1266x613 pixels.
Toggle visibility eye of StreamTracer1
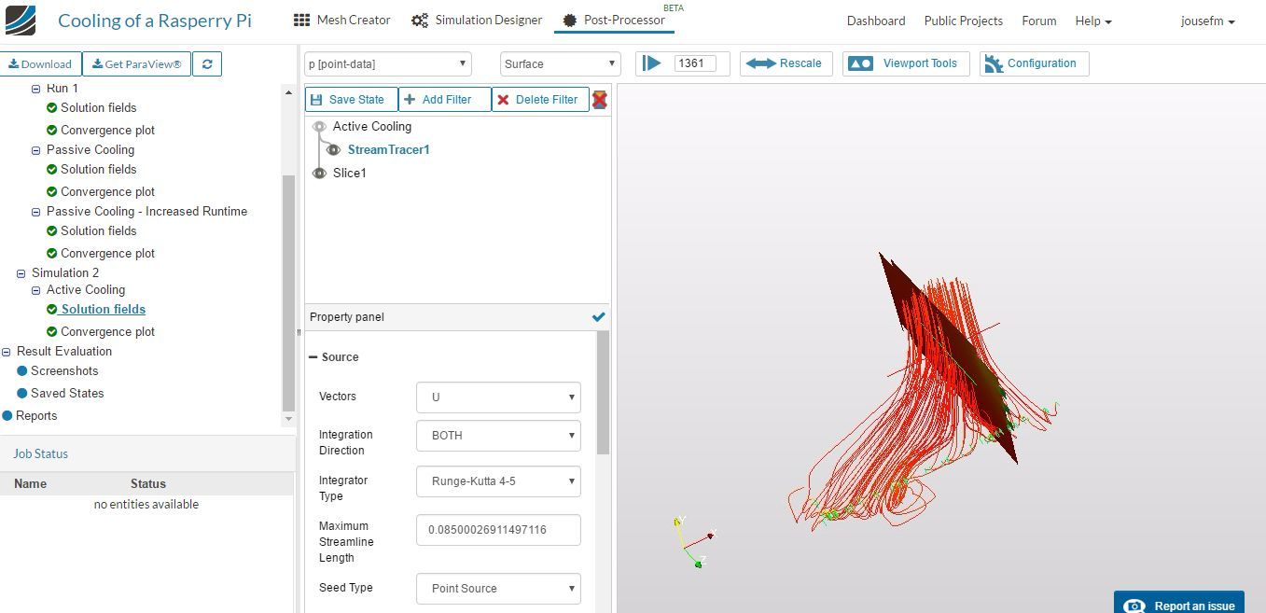[x=333, y=149]
